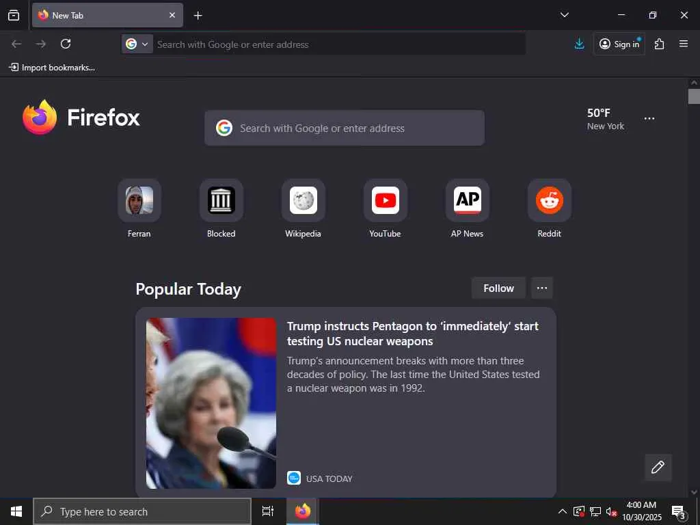Open the taskbar clock and date
The width and height of the screenshot is (700, 525).
[642, 511]
